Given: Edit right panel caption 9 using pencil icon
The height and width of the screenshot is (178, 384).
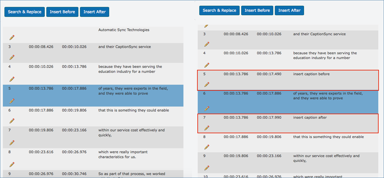Looking at the screenshot, I should (207, 168).
